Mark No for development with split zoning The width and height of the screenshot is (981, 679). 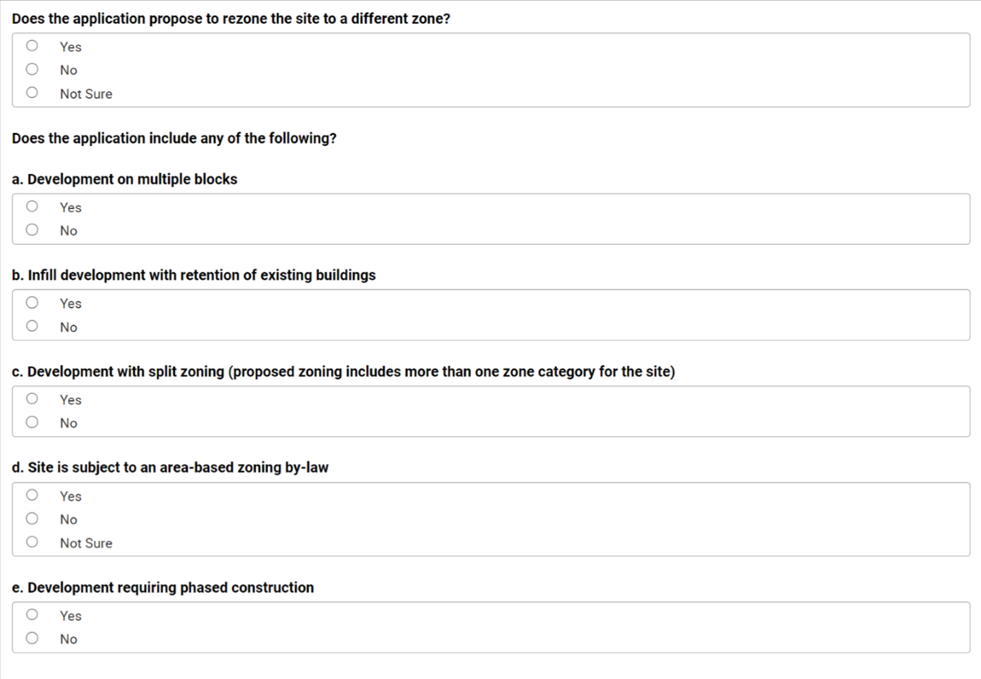coord(32,422)
